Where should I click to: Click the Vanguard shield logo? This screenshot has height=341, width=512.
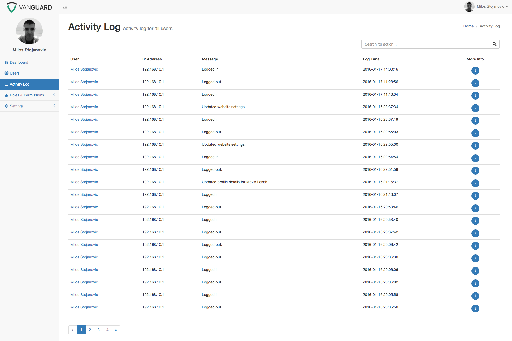pos(12,7)
